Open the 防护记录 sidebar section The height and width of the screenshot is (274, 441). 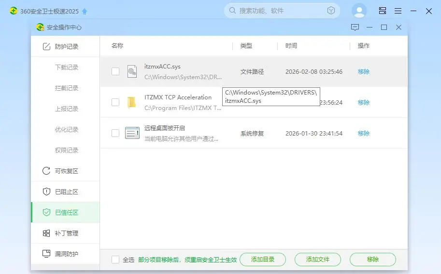[66, 47]
